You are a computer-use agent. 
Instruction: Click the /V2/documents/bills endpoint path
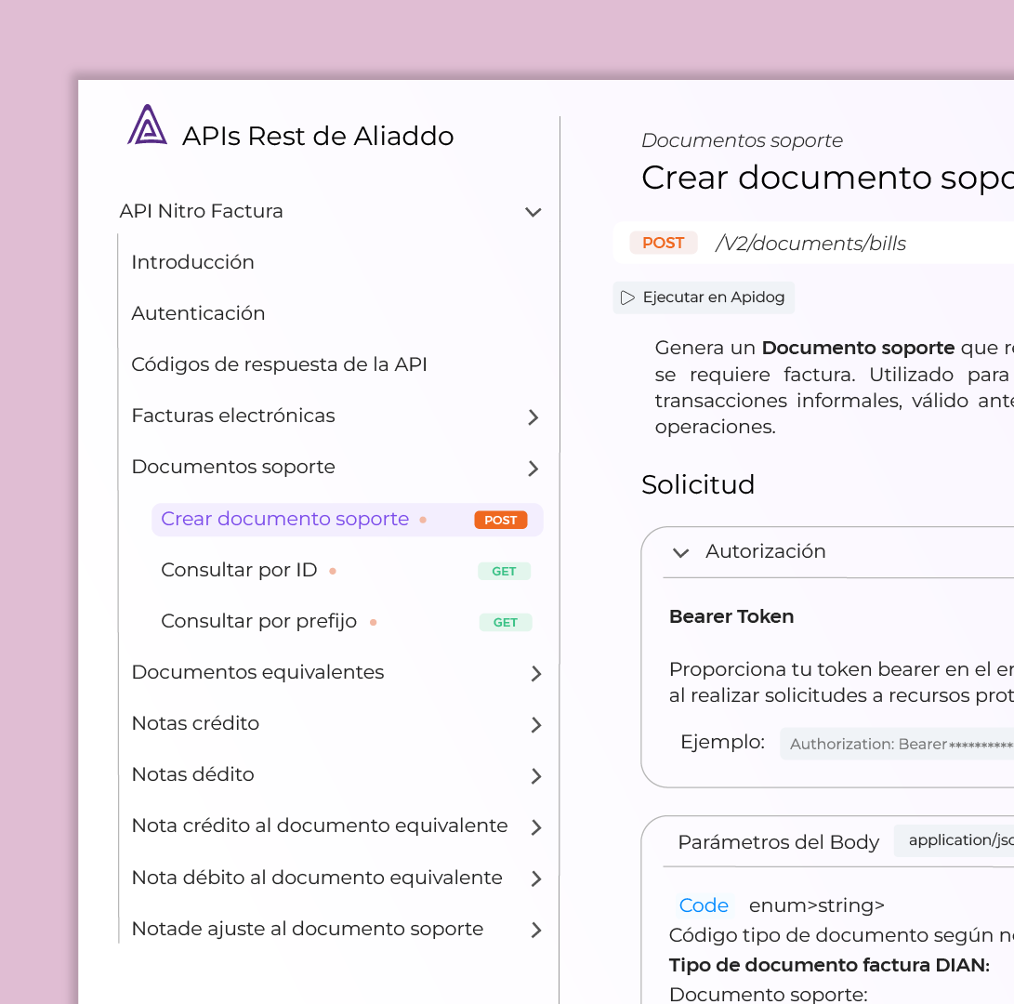tap(810, 244)
